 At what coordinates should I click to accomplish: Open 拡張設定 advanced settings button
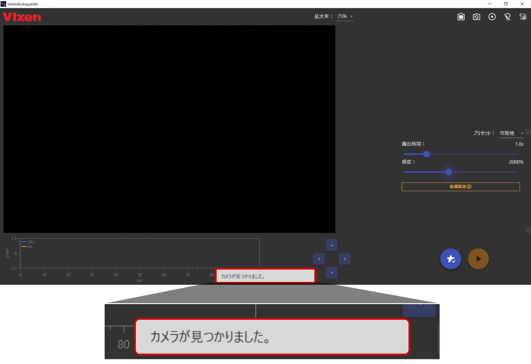[x=460, y=187]
